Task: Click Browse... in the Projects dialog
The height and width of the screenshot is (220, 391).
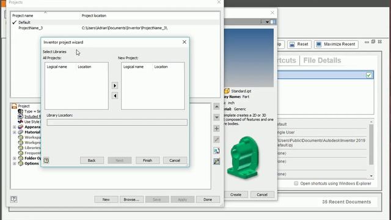Action: (131, 200)
